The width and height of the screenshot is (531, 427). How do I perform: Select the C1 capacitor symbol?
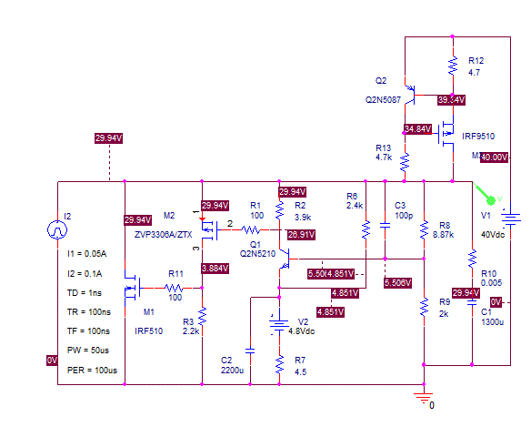point(472,302)
